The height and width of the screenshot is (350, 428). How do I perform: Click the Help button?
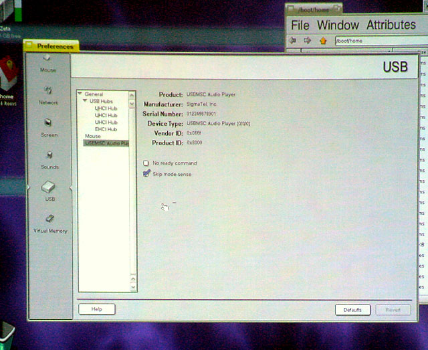pyautogui.click(x=97, y=309)
